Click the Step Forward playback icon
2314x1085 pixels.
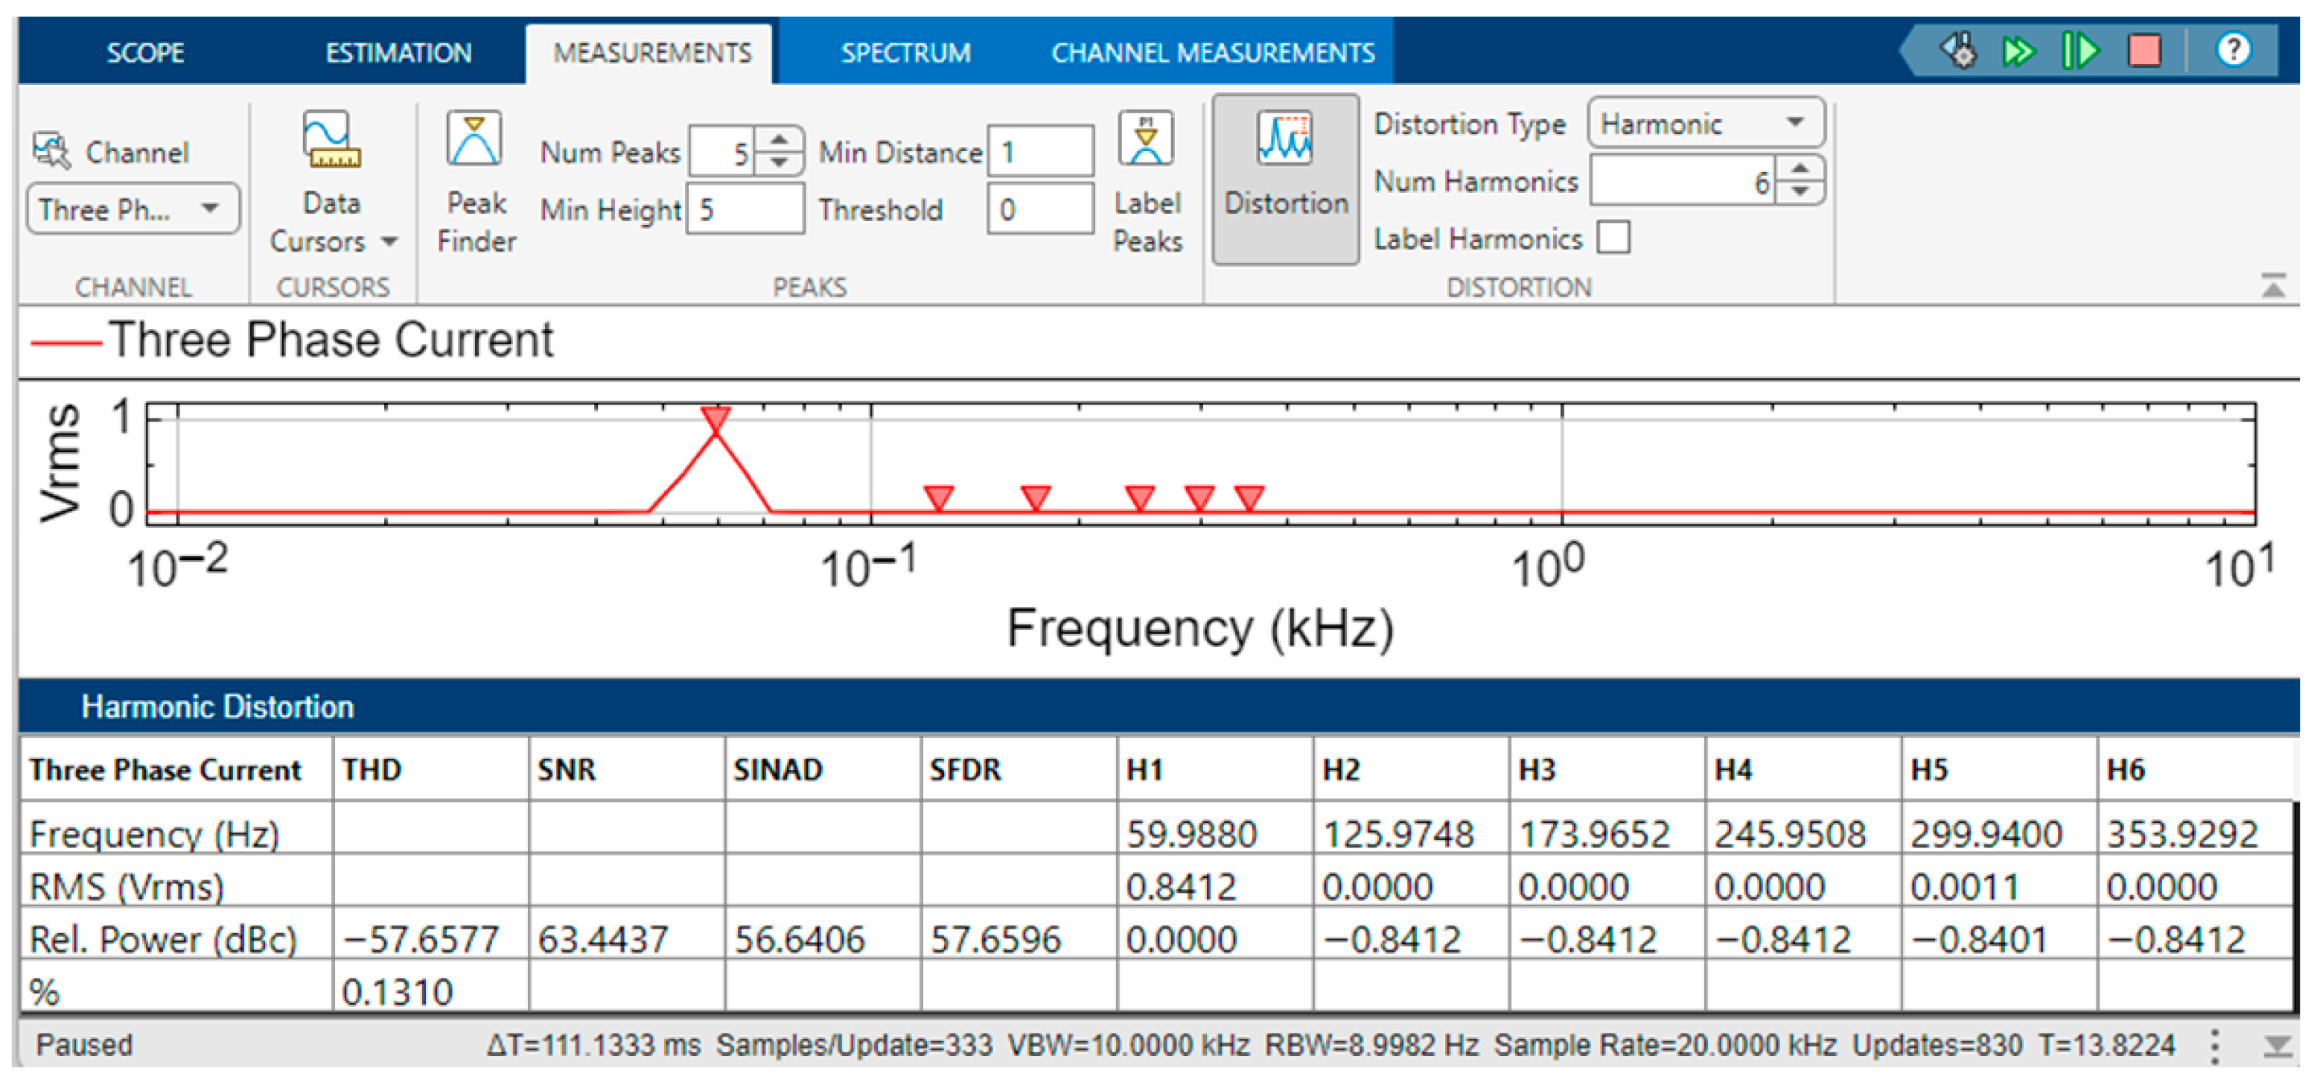[x=2080, y=51]
